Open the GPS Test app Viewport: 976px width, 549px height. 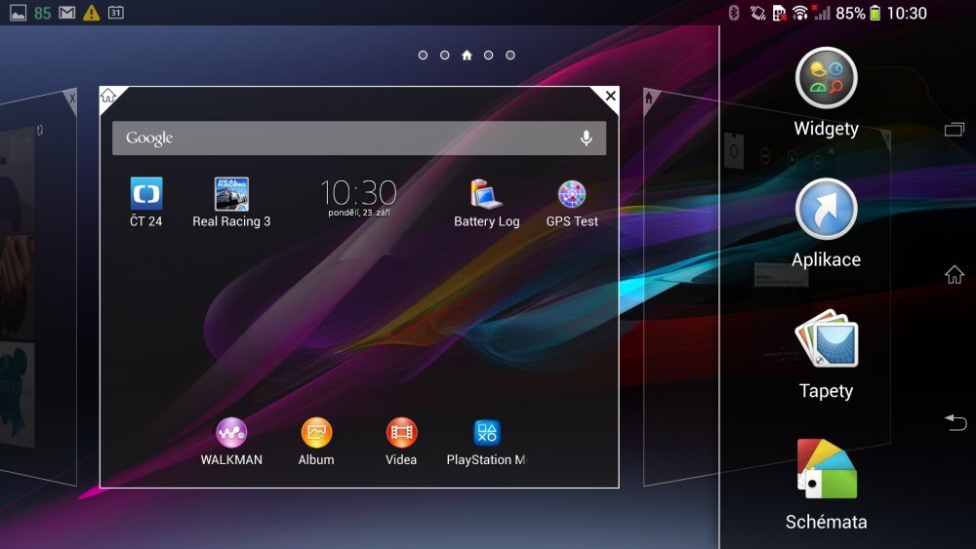click(572, 203)
